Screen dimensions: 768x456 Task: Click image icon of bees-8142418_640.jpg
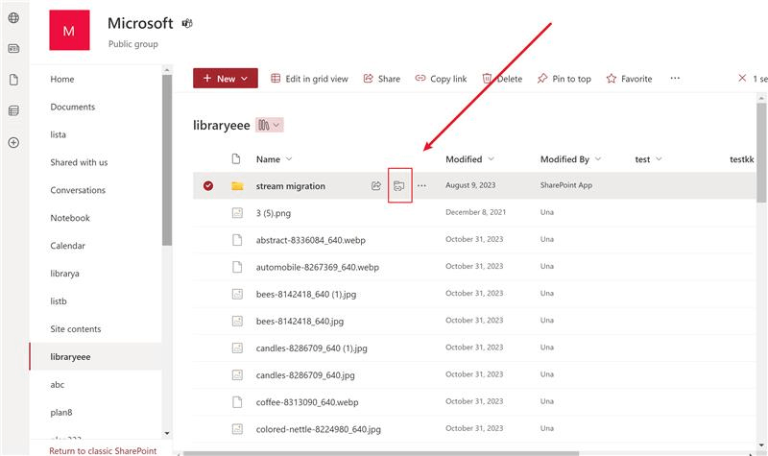click(x=237, y=321)
